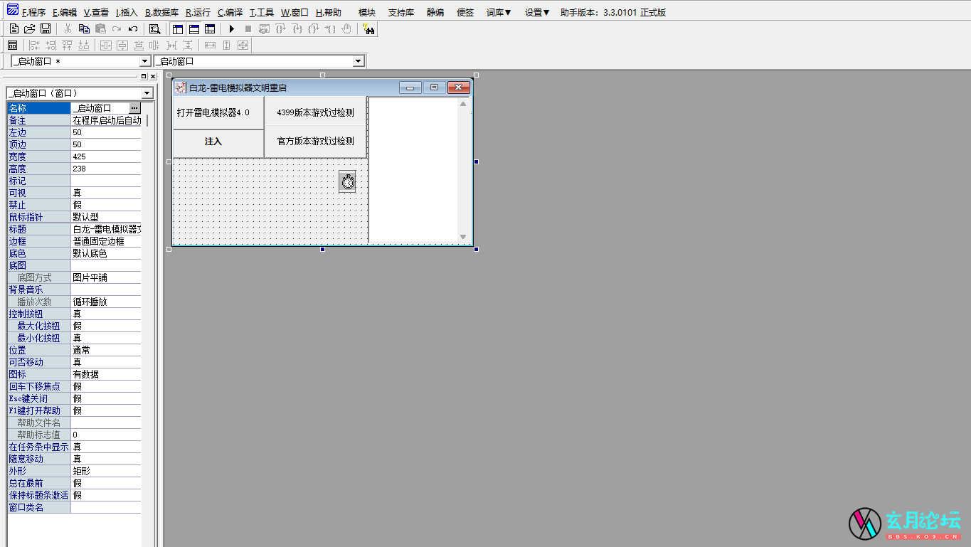Image resolution: width=971 pixels, height=547 pixels.
Task: Select the 打开雷电模拟器4.0 button on form
Action: (218, 112)
